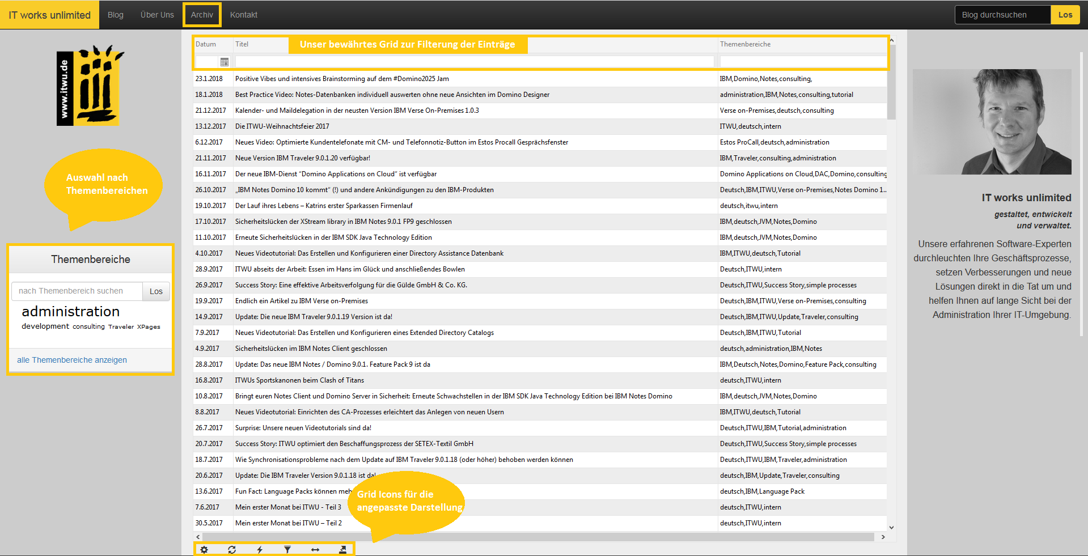Click the grid refresh icon
1088x556 pixels.
point(232,550)
